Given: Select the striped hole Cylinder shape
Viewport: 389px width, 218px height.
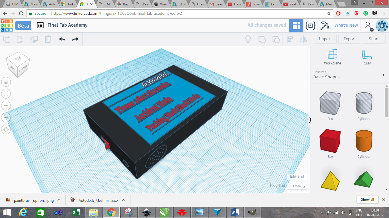Looking at the screenshot, I should [x=364, y=104].
